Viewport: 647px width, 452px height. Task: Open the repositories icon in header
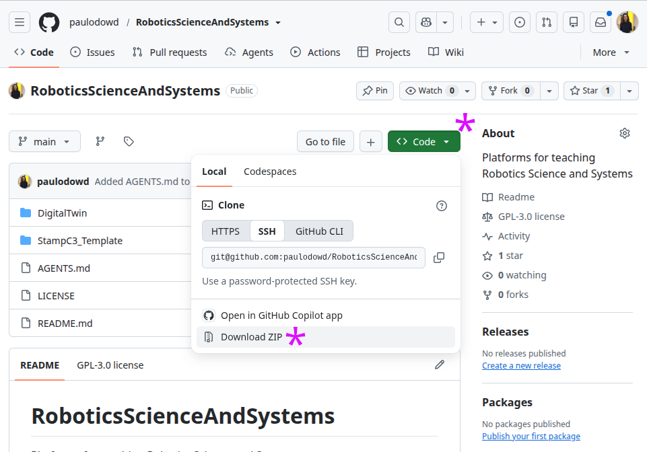tap(574, 22)
